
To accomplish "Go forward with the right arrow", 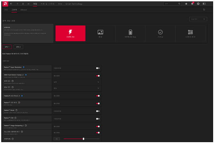I will [x=17, y=4].
